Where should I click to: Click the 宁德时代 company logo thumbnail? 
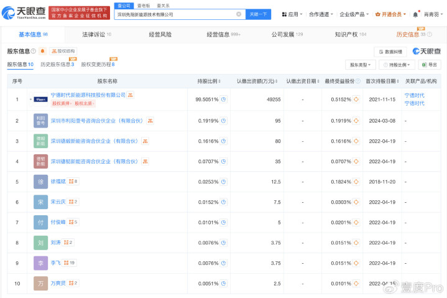[41, 100]
